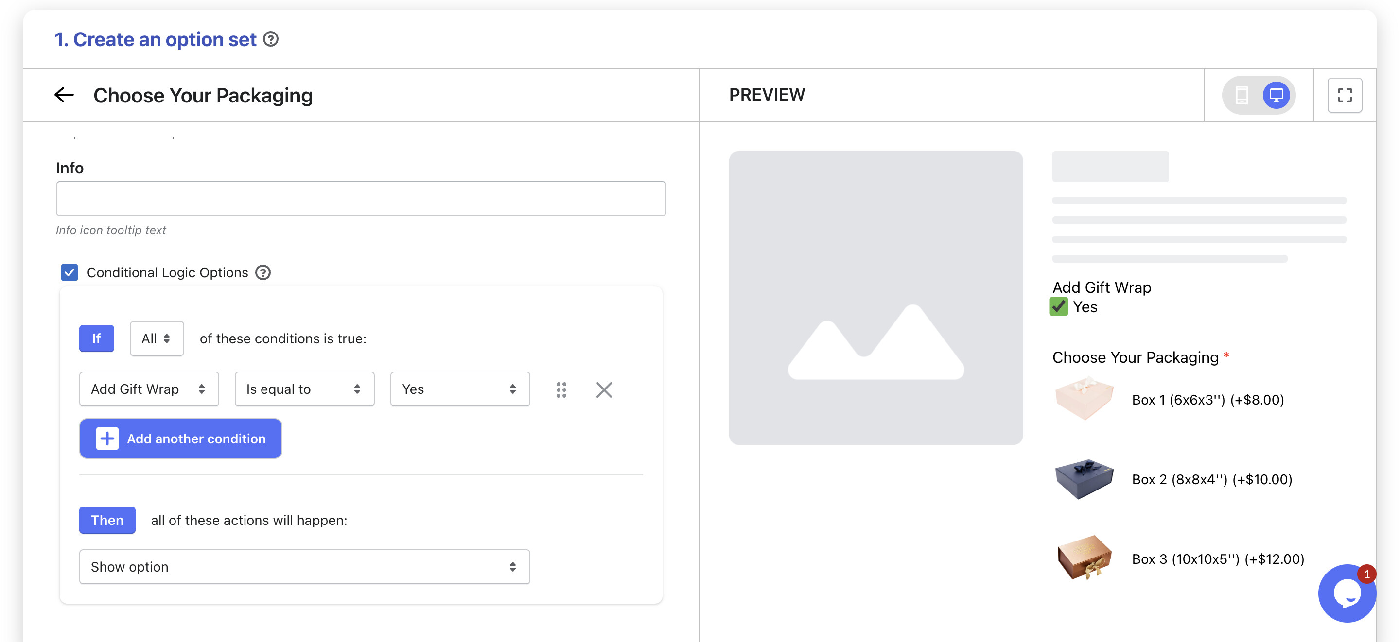Open help icon next to Create an option set
This screenshot has height=642, width=1400.
point(271,39)
